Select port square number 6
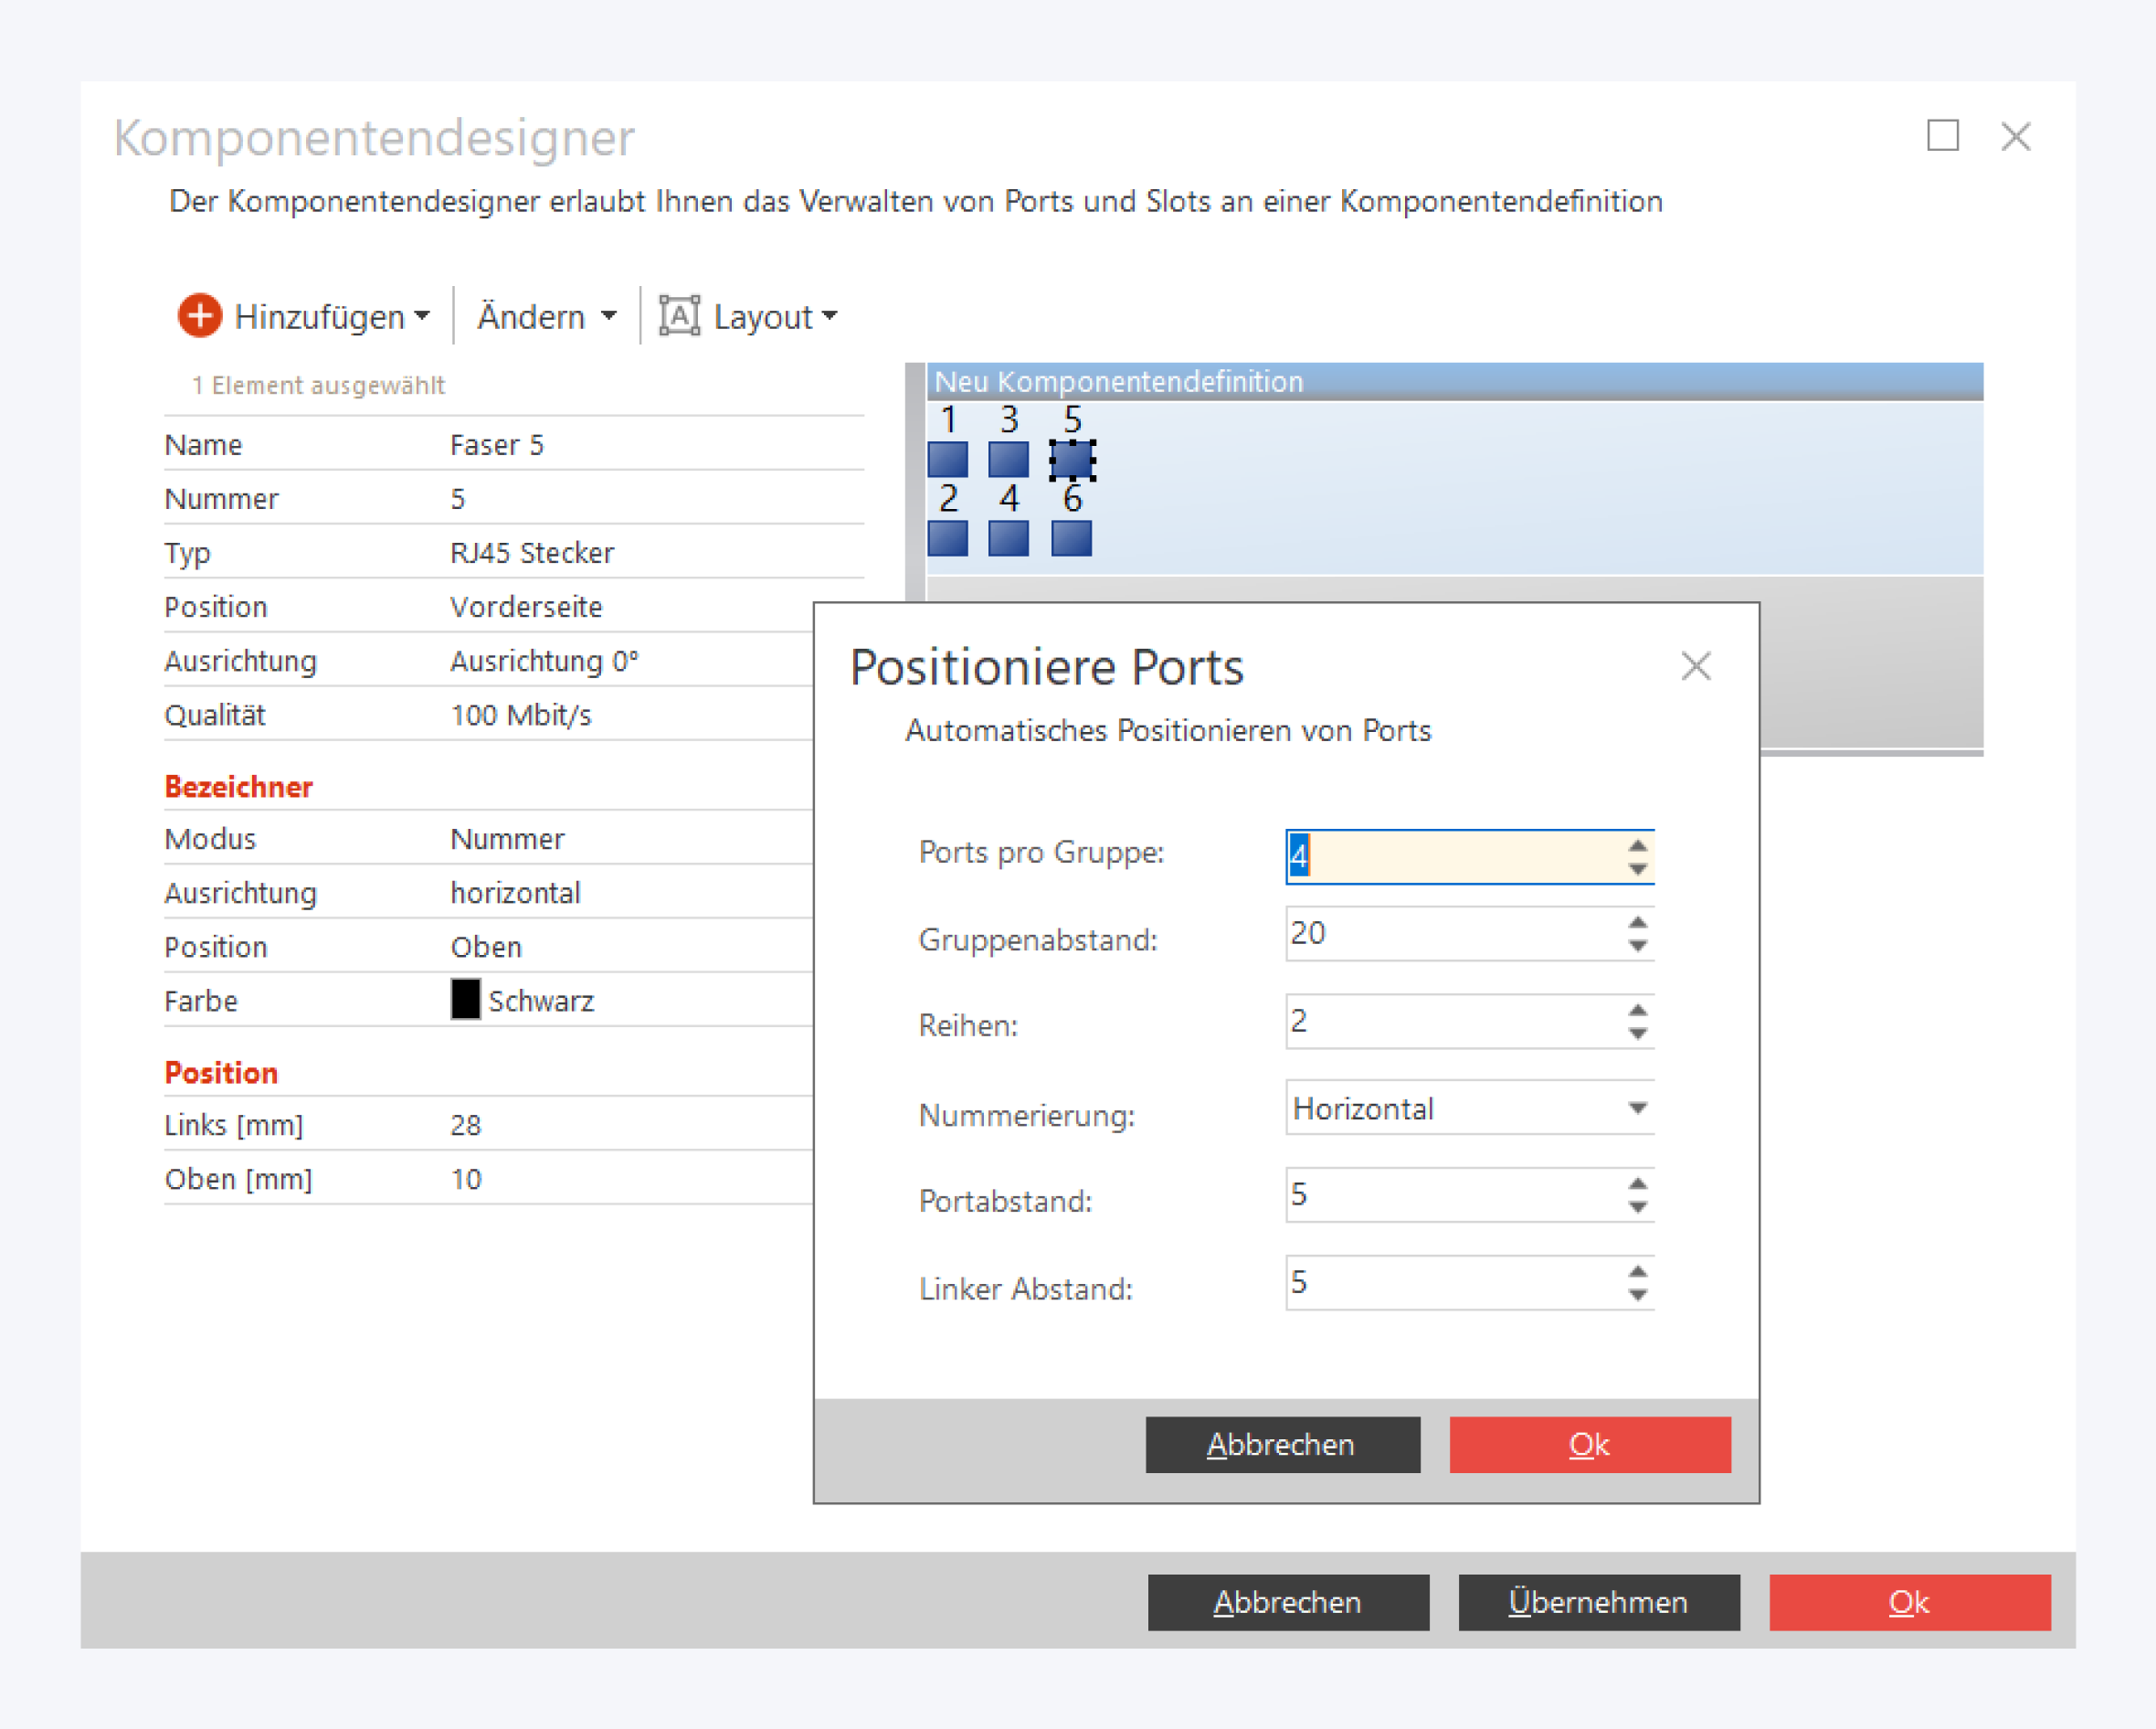 [x=1071, y=538]
